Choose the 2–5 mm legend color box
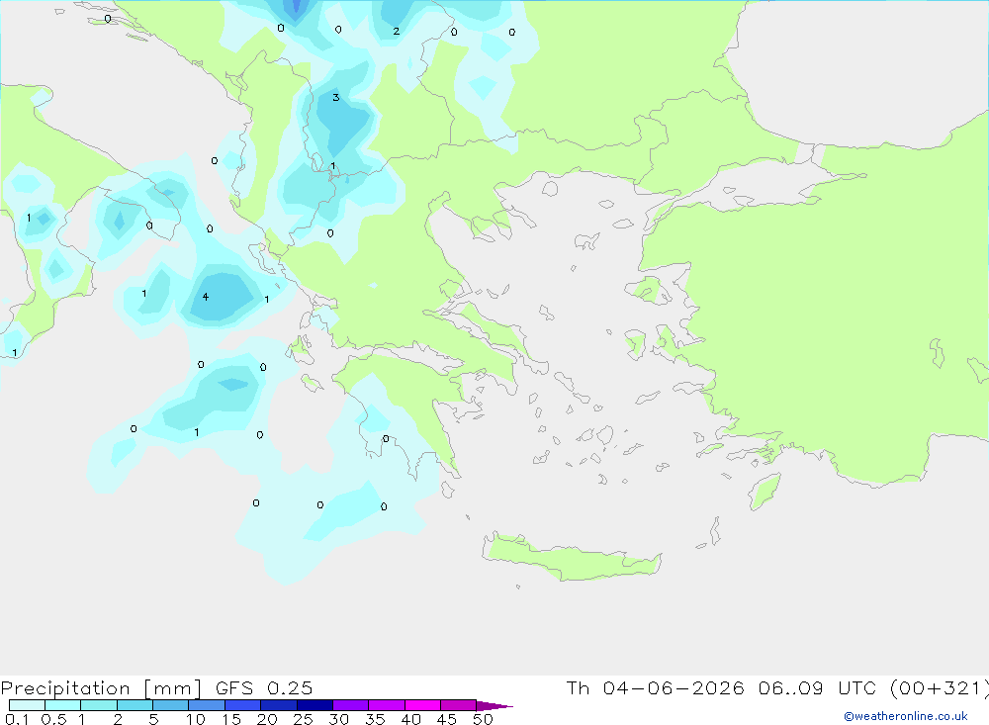 tap(135, 705)
